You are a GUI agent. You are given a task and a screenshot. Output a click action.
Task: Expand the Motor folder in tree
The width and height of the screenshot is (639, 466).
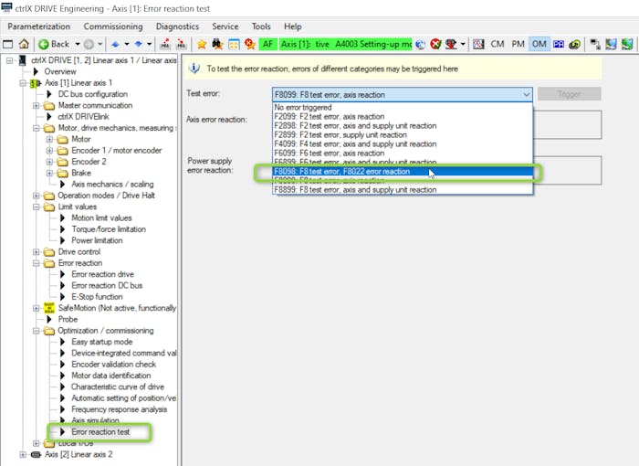49,140
